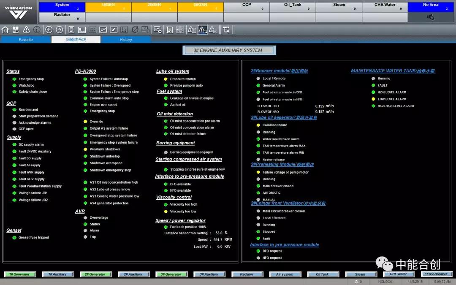Image resolution: width=456 pixels, height=285 pixels.
Task: Select the 3#辅助系统 tab
Action: [x=76, y=40]
